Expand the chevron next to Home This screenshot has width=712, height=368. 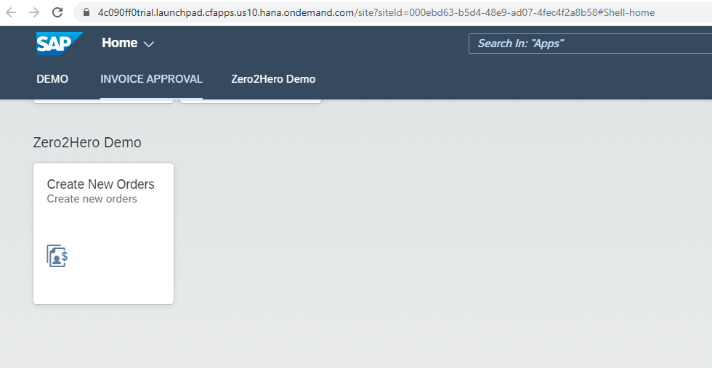point(149,44)
